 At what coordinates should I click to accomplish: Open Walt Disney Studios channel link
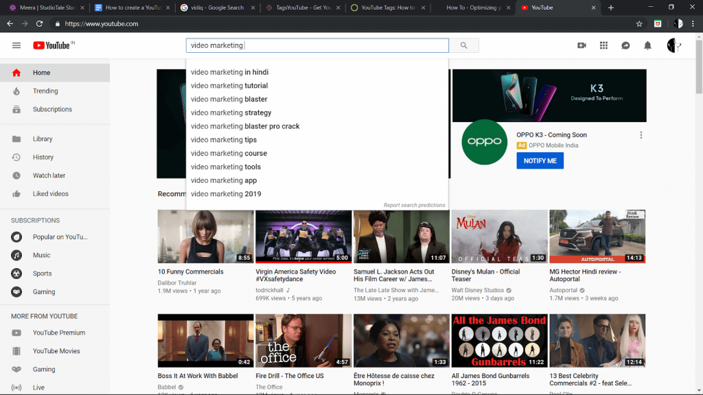[x=478, y=290]
